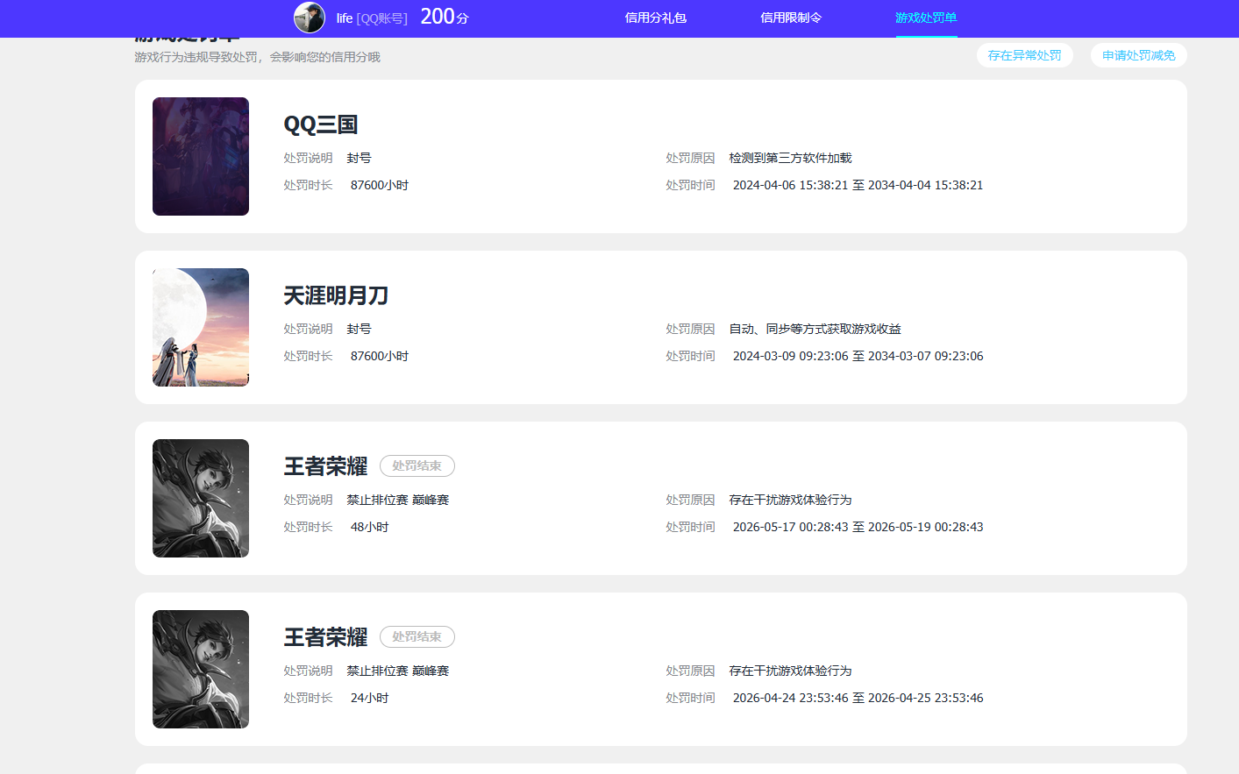This screenshot has height=774, width=1239.
Task: Click 禁止排位赛 巅峰赛 in the 48小时 card
Action: click(397, 500)
